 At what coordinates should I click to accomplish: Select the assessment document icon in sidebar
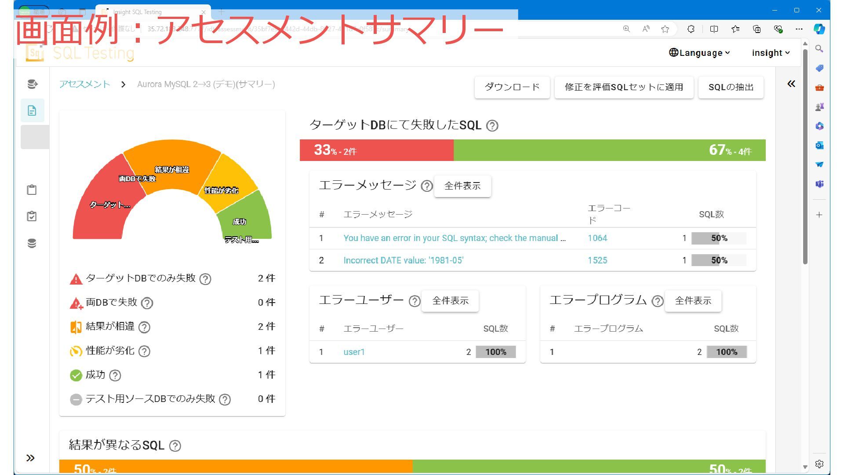pos(32,110)
